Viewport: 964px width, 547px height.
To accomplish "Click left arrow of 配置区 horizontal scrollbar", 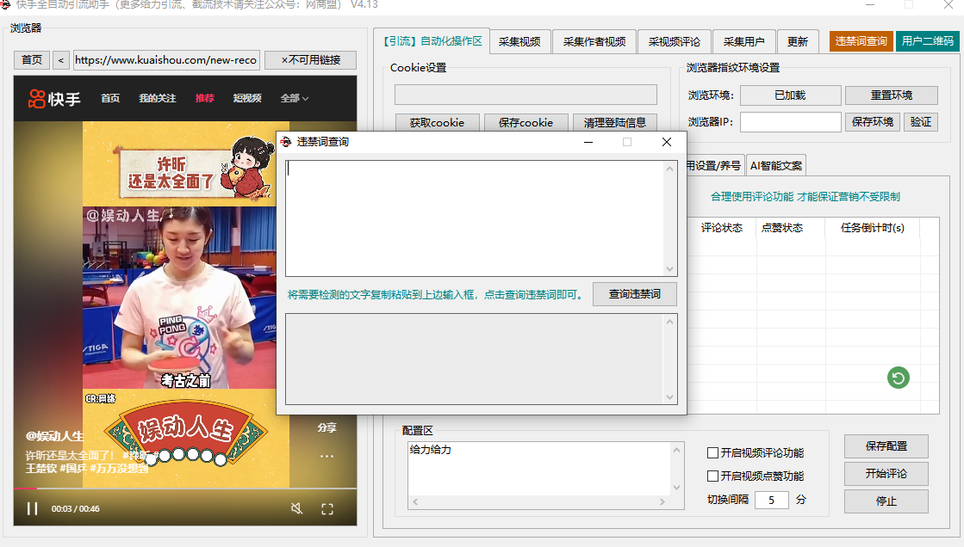I will (x=415, y=501).
